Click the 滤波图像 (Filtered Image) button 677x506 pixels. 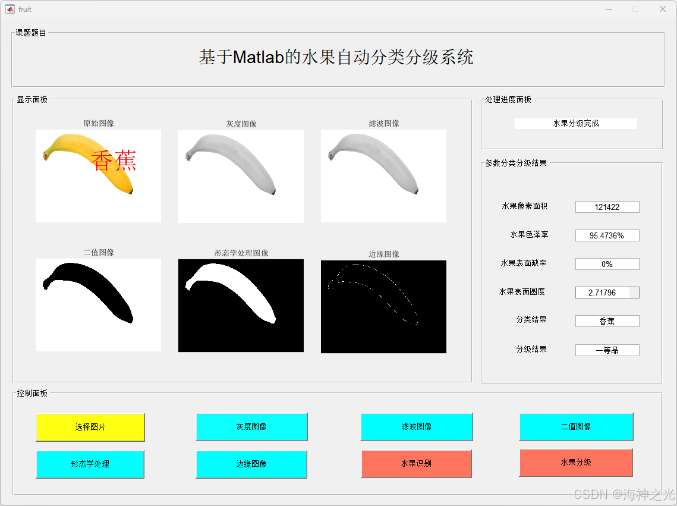[x=416, y=427]
